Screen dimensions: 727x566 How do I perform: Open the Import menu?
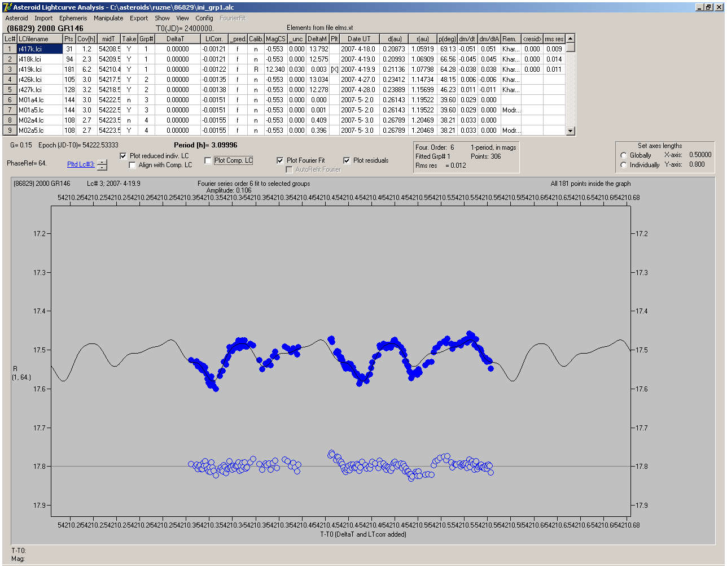point(43,18)
